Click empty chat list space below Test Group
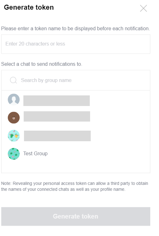The width and height of the screenshot is (159, 236). pos(76,166)
